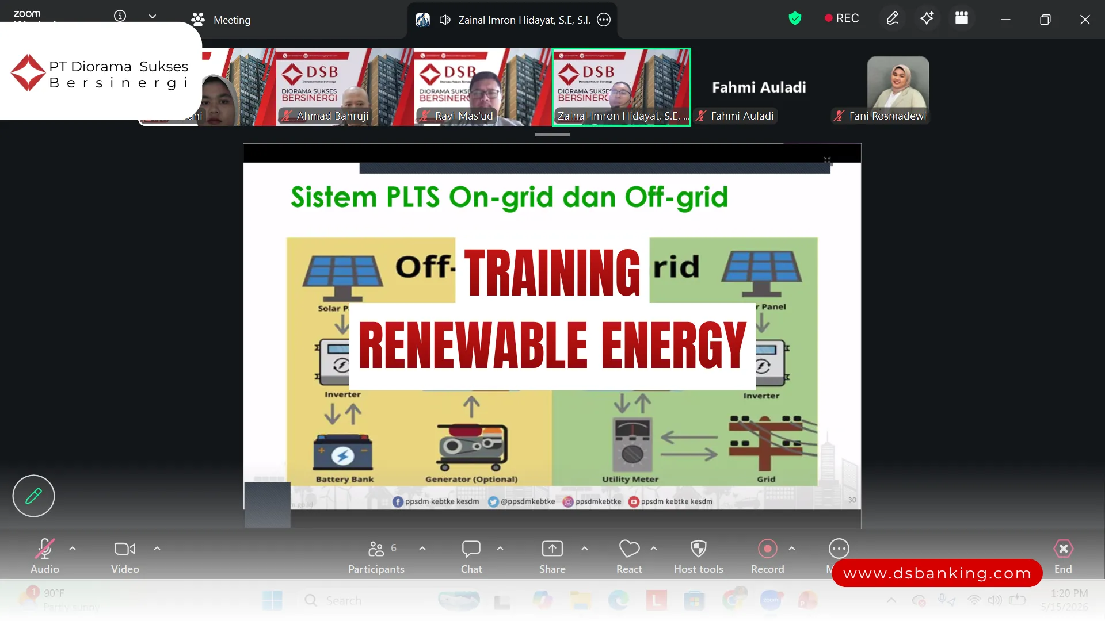Image resolution: width=1105 pixels, height=621 pixels.
Task: Click the speaker icon beside Zainal's name
Action: click(445, 20)
